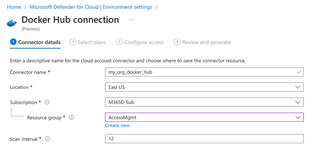Click the step 3 circle icon

click(119, 42)
